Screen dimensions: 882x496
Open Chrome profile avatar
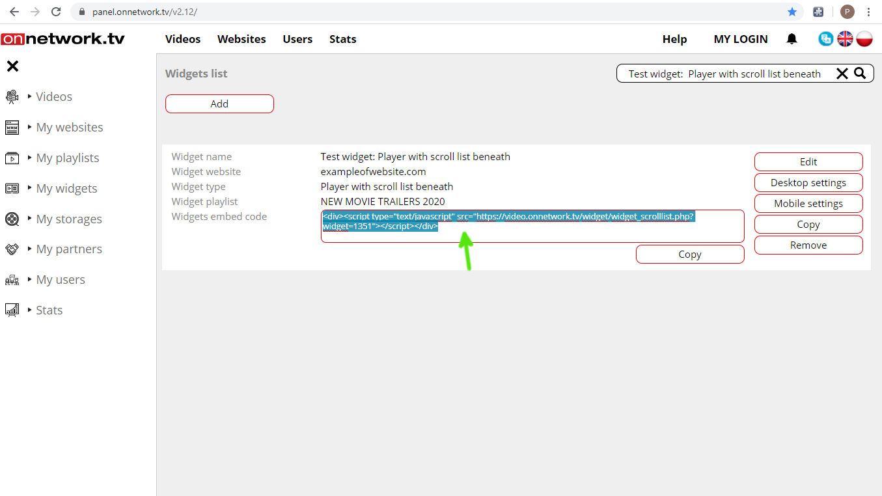pos(847,12)
